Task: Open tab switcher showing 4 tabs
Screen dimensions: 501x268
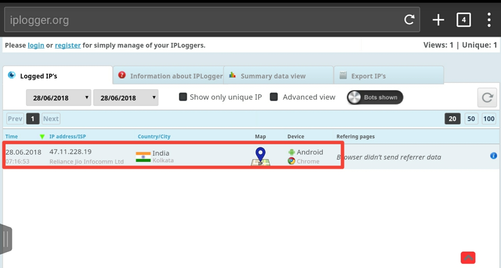Action: coord(464,20)
